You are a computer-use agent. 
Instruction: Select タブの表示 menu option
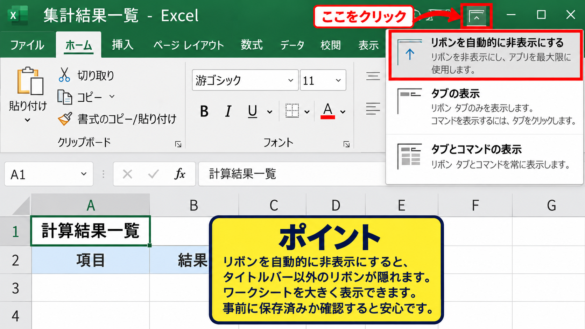coord(485,107)
